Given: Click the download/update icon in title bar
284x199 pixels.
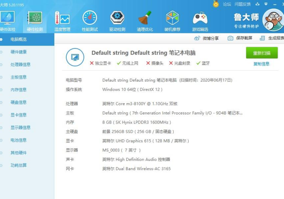Looking at the screenshot, I should [257, 4].
